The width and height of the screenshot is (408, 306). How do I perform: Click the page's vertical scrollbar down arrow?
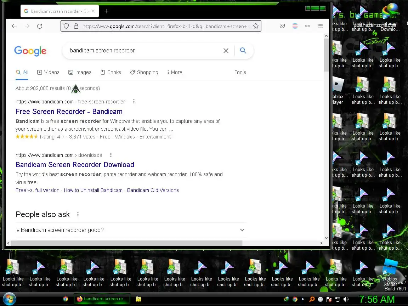326,238
